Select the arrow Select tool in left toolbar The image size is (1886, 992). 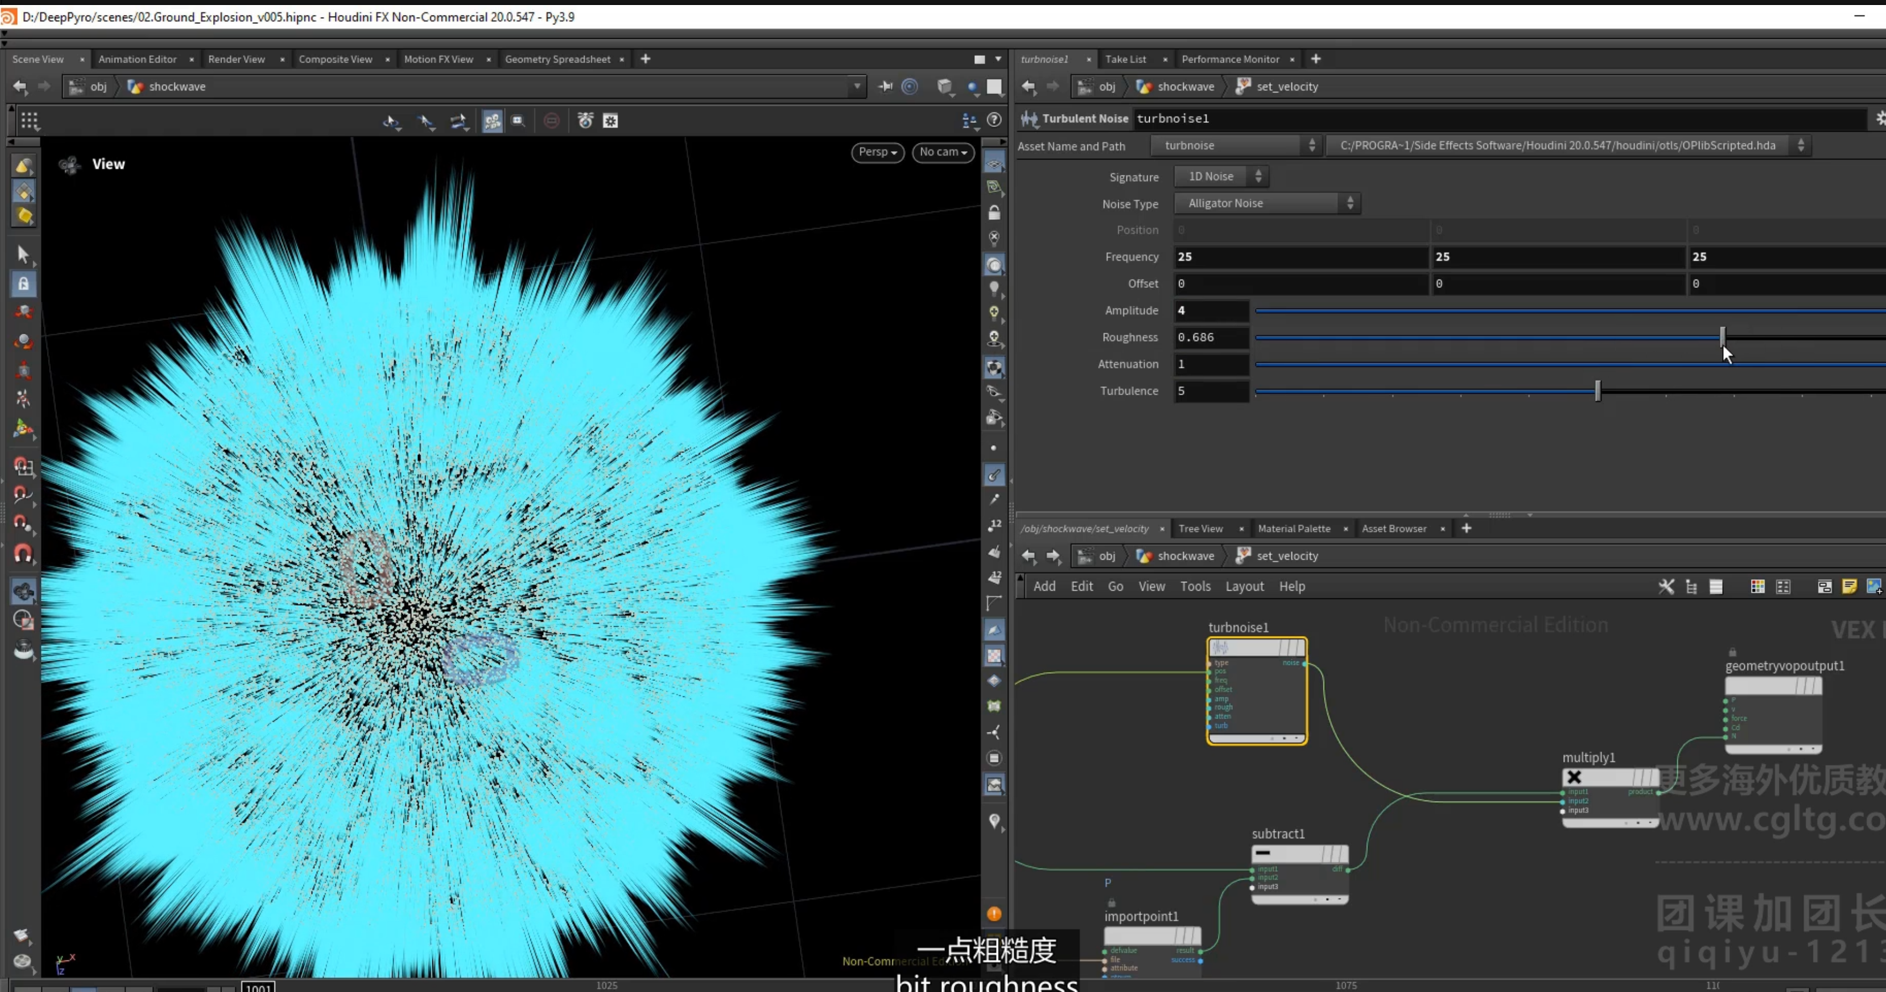click(x=23, y=254)
